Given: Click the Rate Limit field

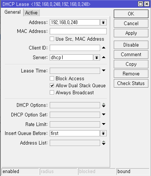Looking at the screenshot, I should click(75, 124).
